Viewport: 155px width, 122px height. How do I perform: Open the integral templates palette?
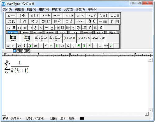tap(57, 21)
